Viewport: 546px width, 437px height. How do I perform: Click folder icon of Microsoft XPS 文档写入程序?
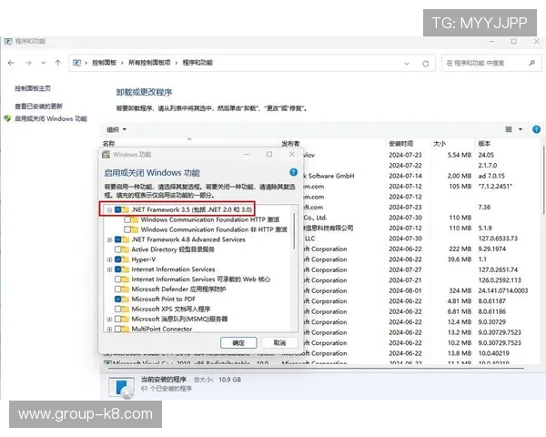pos(125,310)
